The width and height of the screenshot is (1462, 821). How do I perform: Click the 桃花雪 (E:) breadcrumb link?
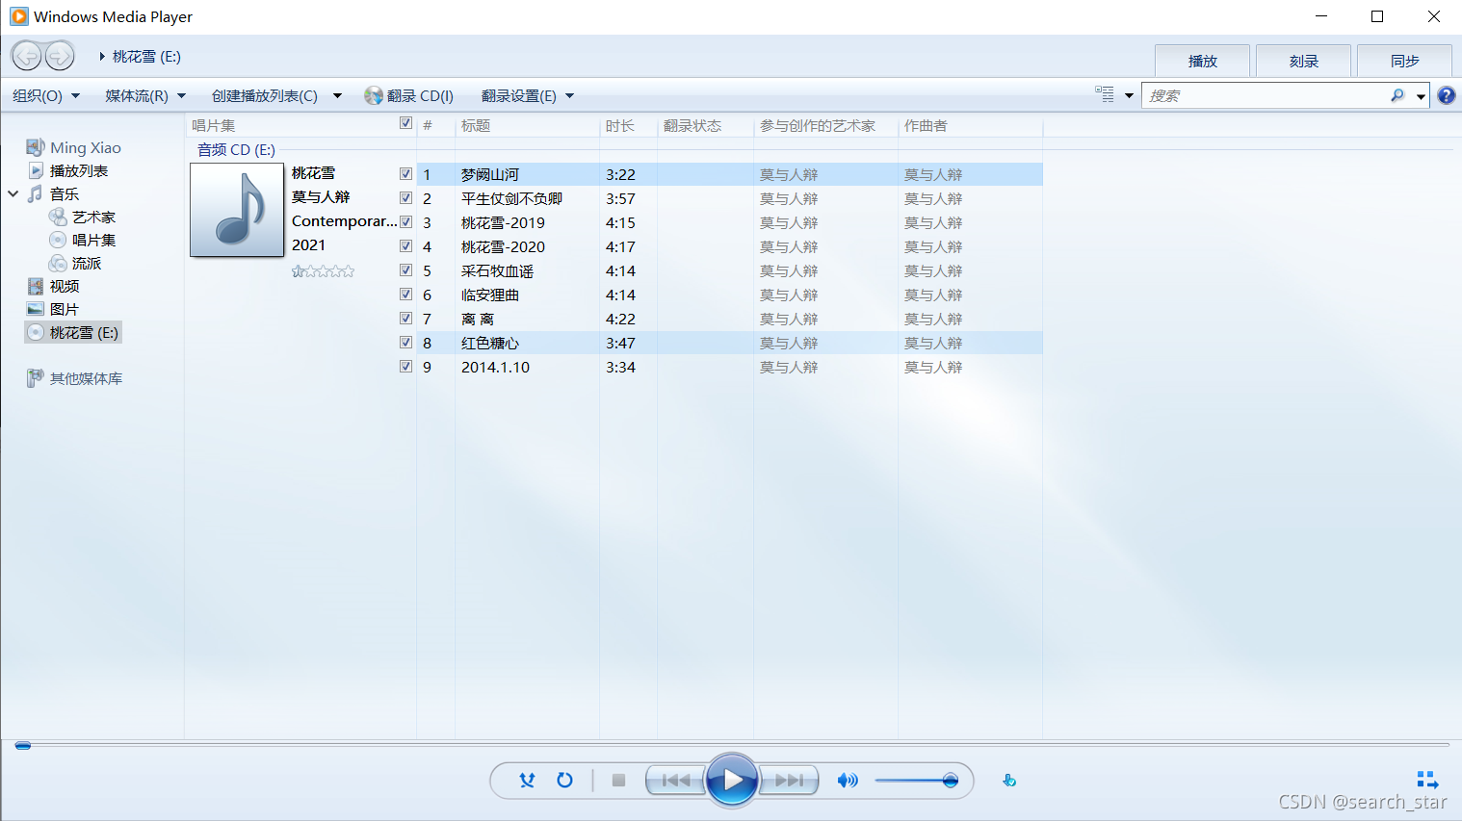[146, 57]
